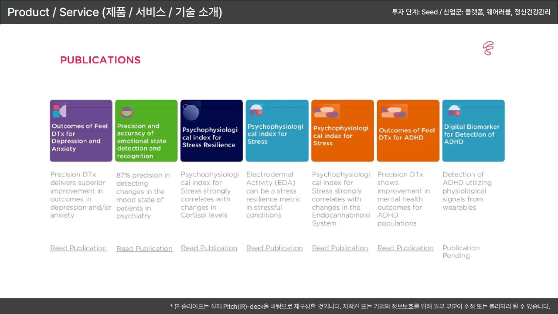This screenshot has height=314, width=558.
Task: Click the Publication Pending text
Action: [461, 252]
